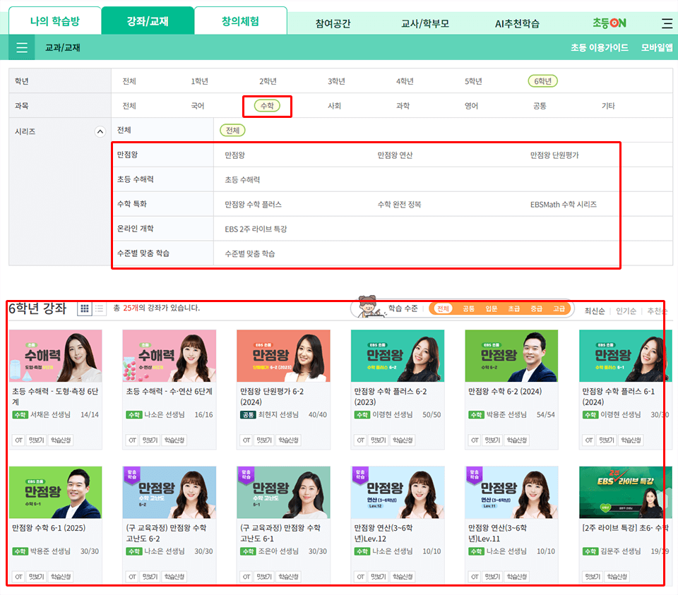Click 학습신청 for 만점왕 수학 6-2 (2024)
This screenshot has height=595, width=678.
(517, 440)
